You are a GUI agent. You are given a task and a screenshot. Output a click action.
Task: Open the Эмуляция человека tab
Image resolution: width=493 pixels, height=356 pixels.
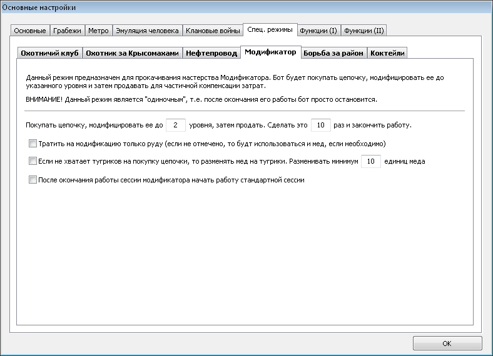point(147,31)
